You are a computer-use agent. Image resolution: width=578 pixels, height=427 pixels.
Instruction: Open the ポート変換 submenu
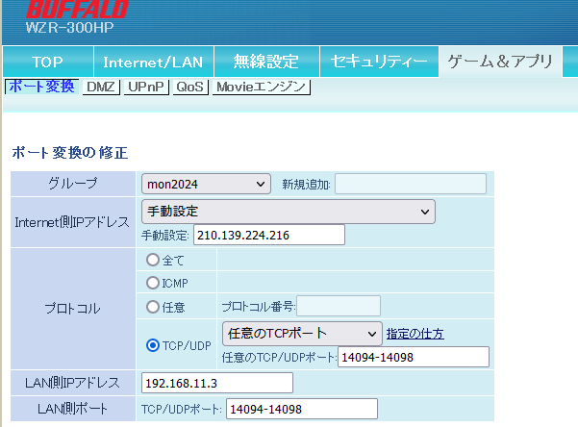40,87
